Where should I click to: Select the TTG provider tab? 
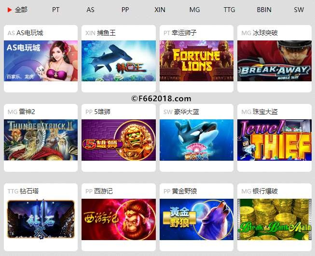[230, 10]
